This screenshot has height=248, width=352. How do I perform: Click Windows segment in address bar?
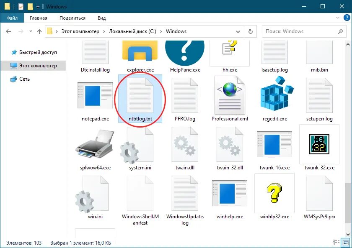[176, 31]
